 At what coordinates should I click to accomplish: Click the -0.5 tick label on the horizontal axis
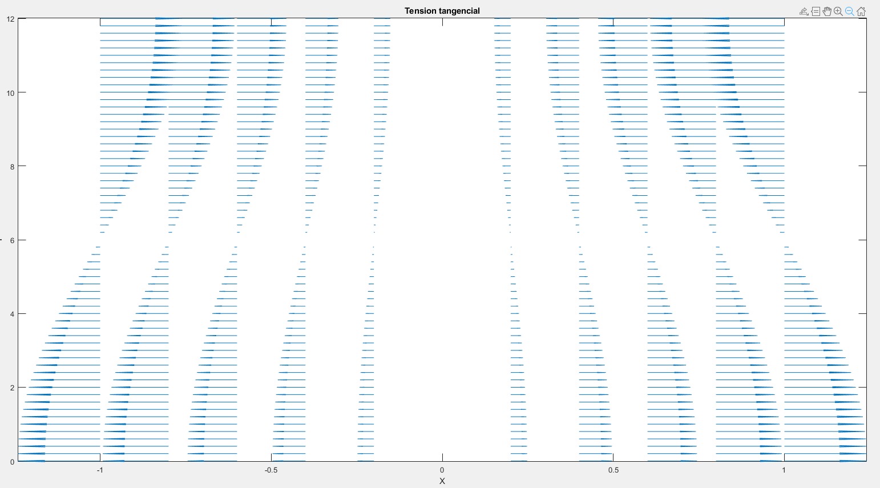pyautogui.click(x=271, y=470)
